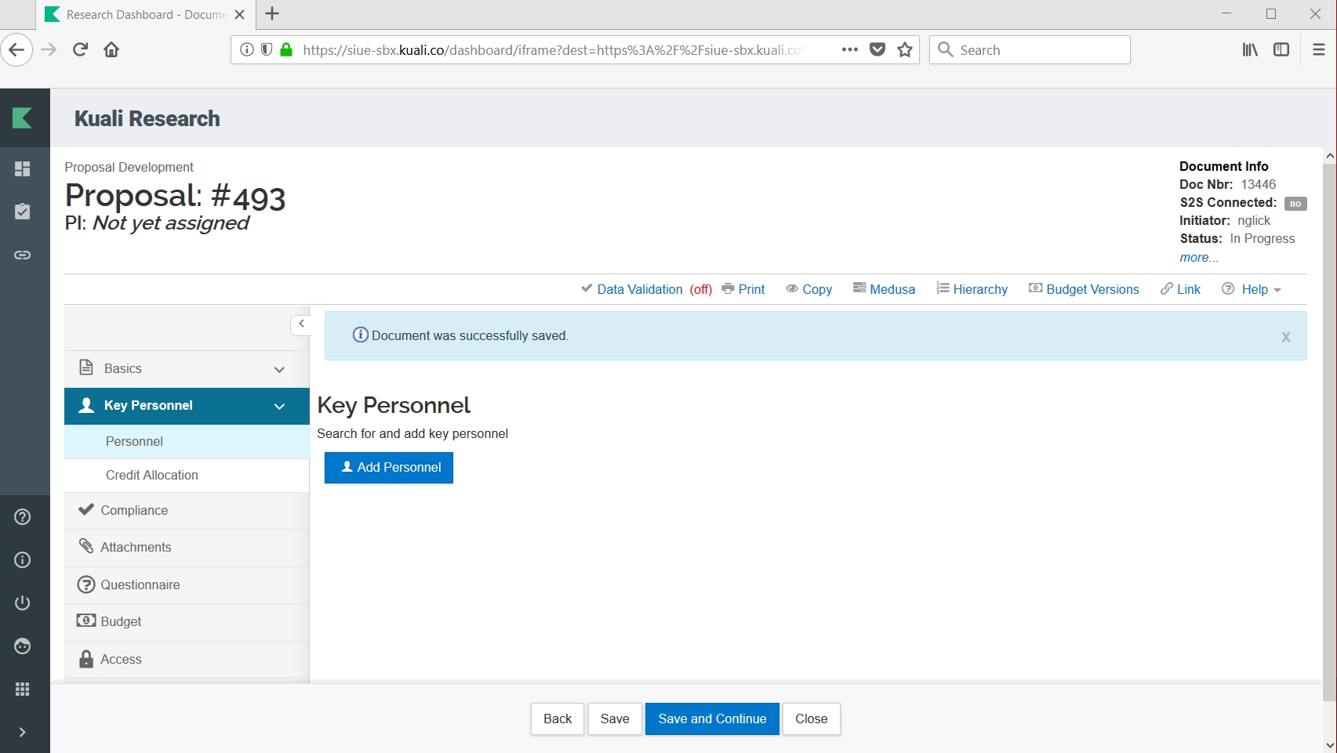
Task: Collapse the Key Personnel section
Action: click(x=279, y=406)
